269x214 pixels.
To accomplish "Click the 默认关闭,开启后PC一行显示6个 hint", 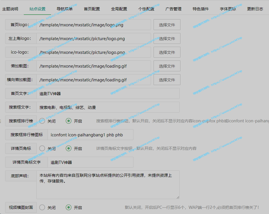I will click(x=192, y=207).
